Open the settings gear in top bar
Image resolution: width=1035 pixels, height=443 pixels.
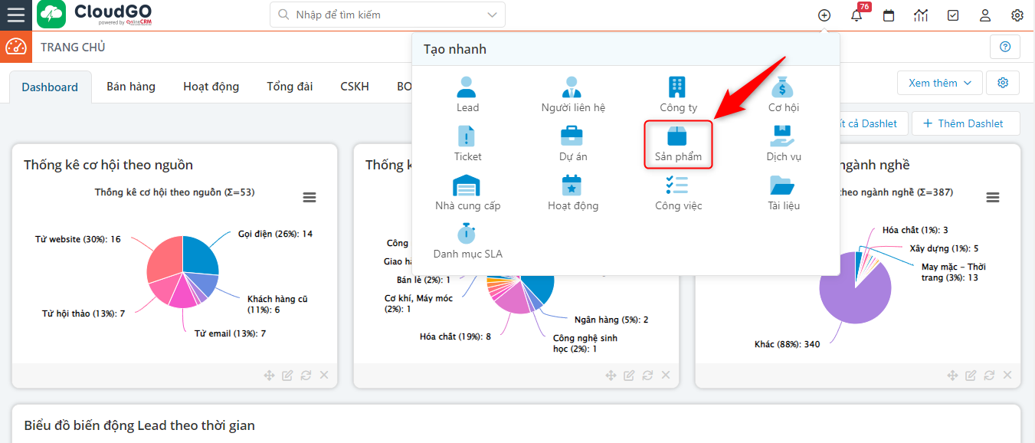click(x=1017, y=15)
